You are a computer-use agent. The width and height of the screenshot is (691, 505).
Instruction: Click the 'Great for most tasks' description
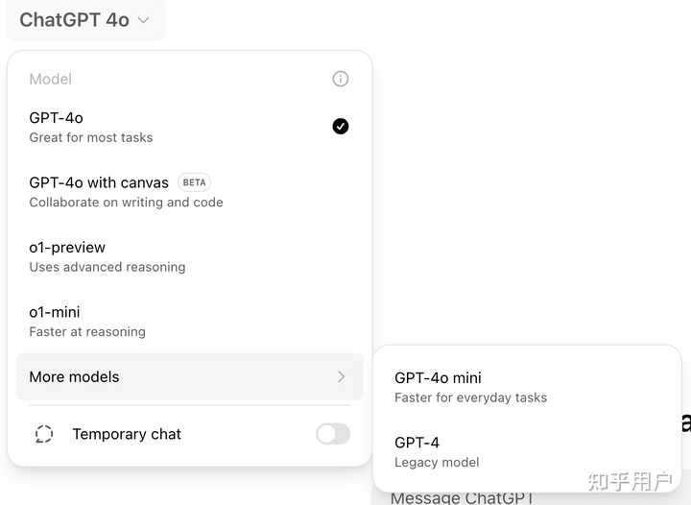91,137
